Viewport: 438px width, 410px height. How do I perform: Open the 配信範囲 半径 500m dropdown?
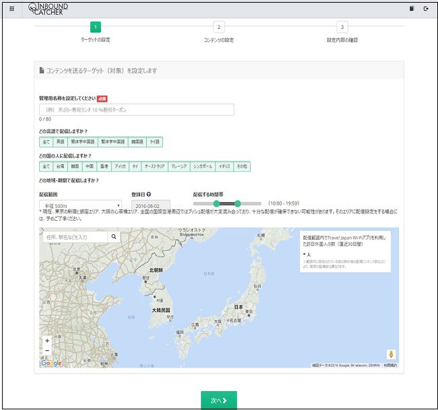pos(80,205)
